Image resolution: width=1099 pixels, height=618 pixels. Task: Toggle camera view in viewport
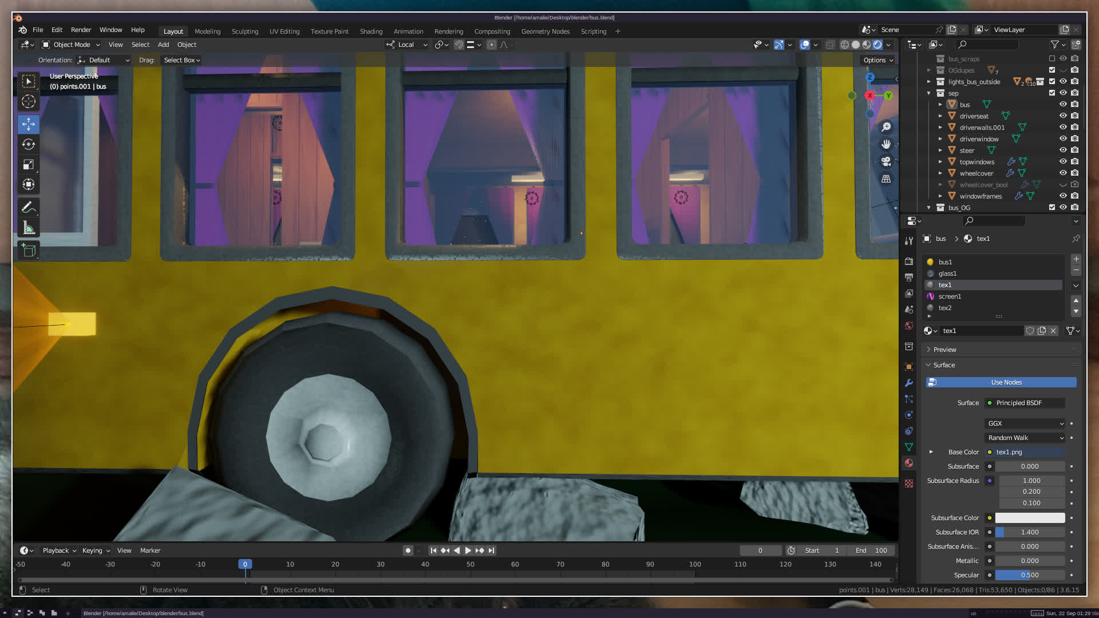(x=886, y=161)
